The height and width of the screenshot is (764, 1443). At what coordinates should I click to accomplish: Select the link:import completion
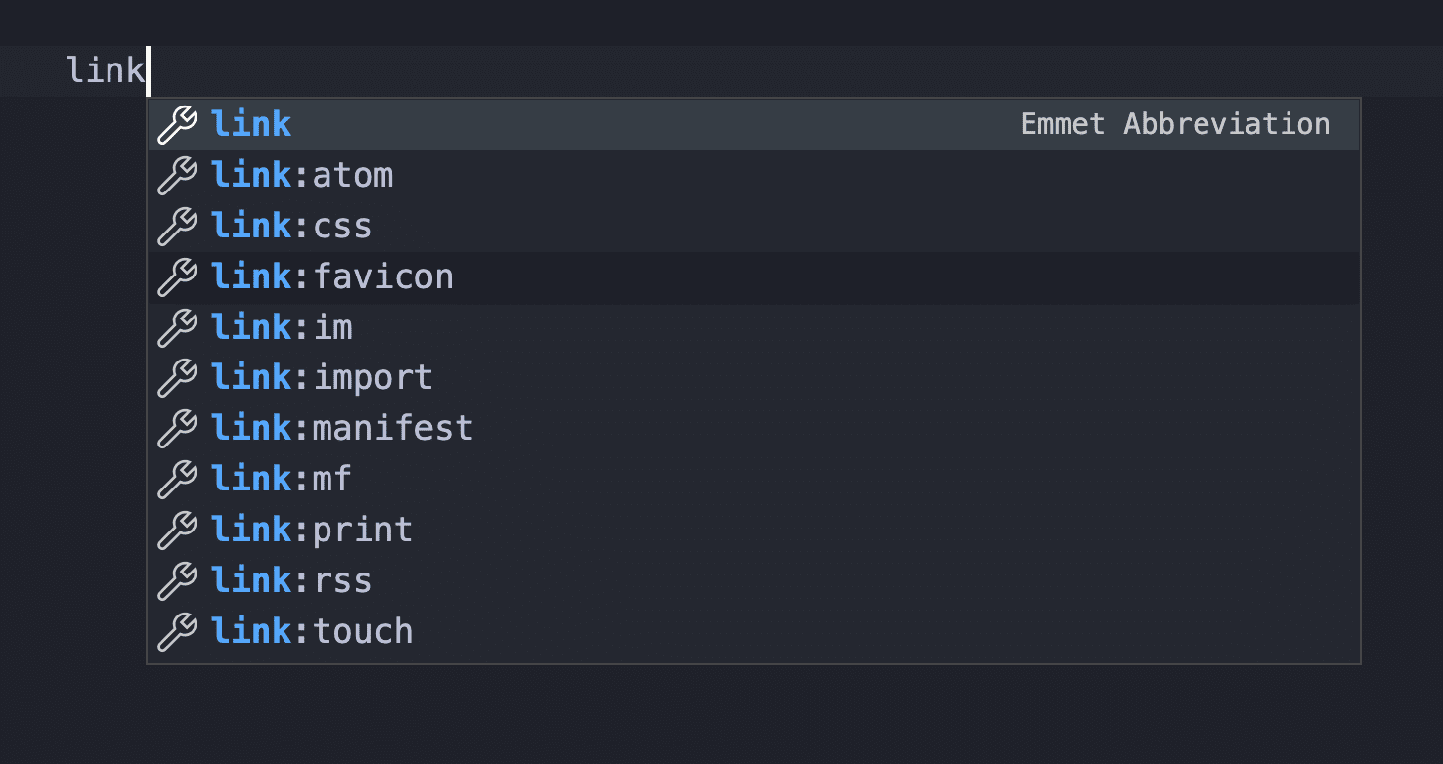(323, 378)
